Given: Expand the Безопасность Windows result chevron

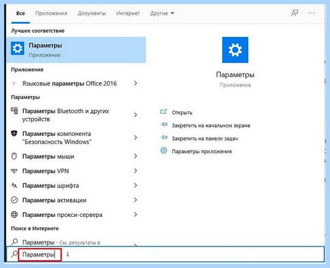Looking at the screenshot, I should point(135,137).
